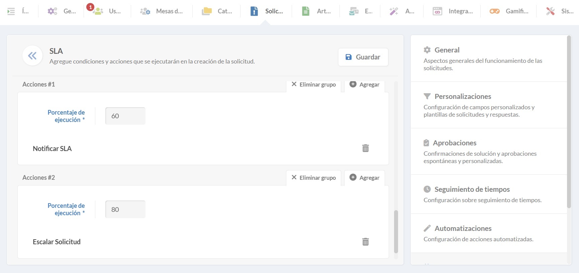
Task: Remove group Acciones #2 via Eliminar grupo
Action: pos(313,178)
